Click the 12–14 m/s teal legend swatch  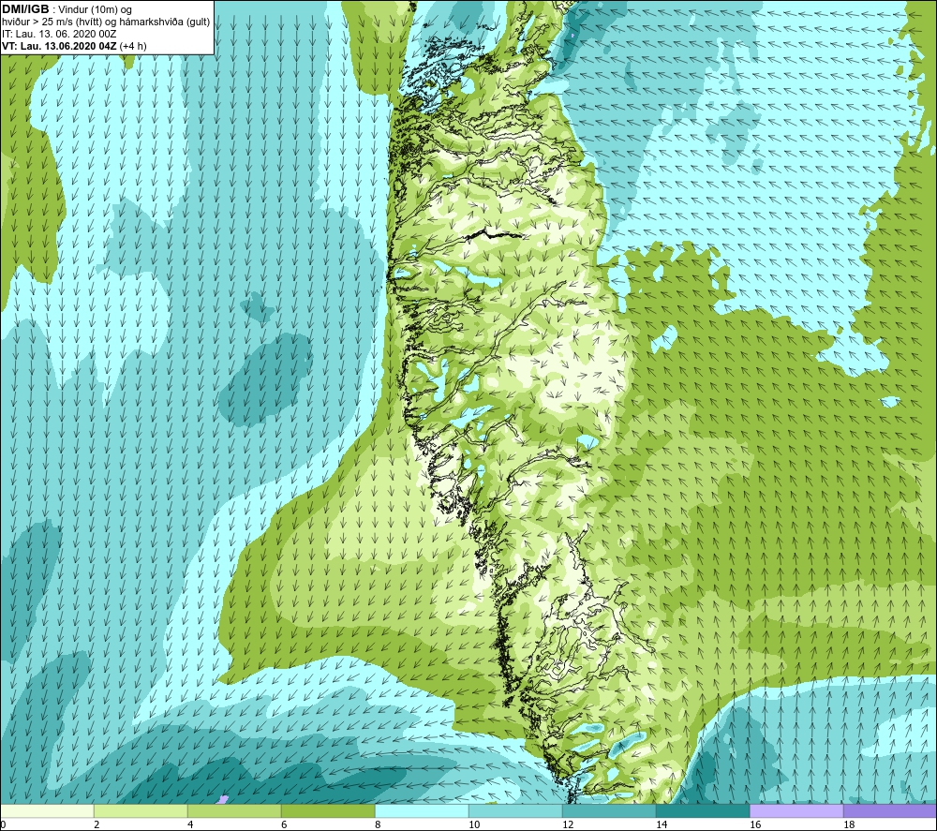[x=609, y=810]
